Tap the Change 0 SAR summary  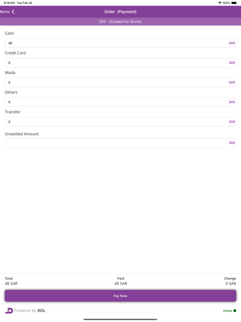(x=230, y=281)
